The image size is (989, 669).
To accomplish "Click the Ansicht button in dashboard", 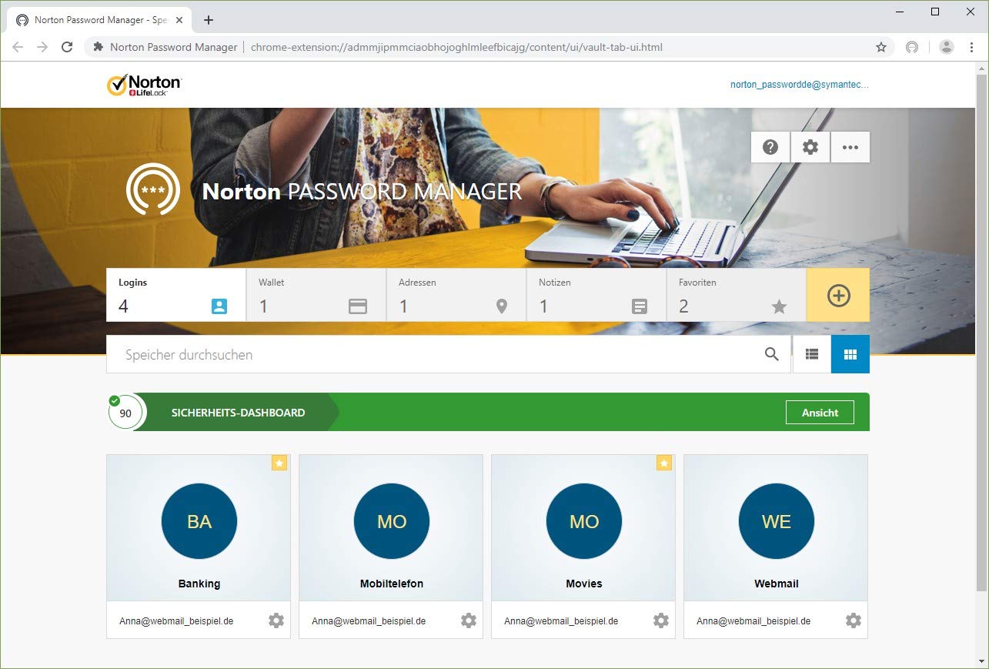I will (x=820, y=413).
